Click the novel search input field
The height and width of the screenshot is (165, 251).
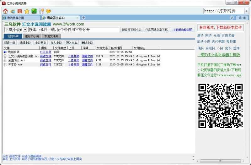(73, 30)
